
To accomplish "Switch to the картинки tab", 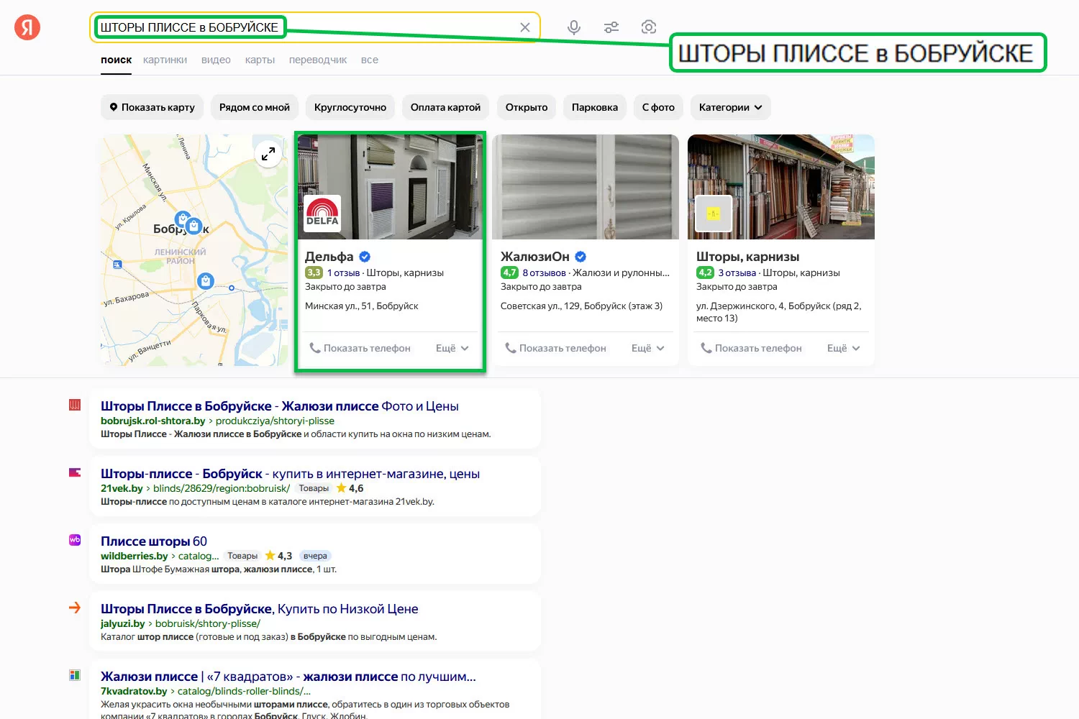I will (165, 60).
